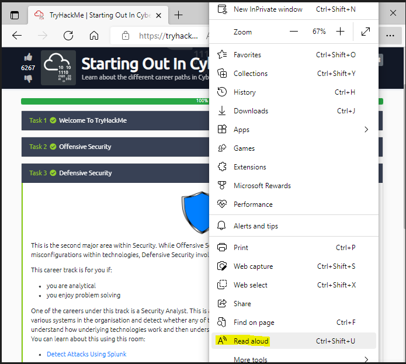Viewport: 406px width, 364px height.
Task: Click the Starting Out In Cyber heading
Action: click(145, 64)
